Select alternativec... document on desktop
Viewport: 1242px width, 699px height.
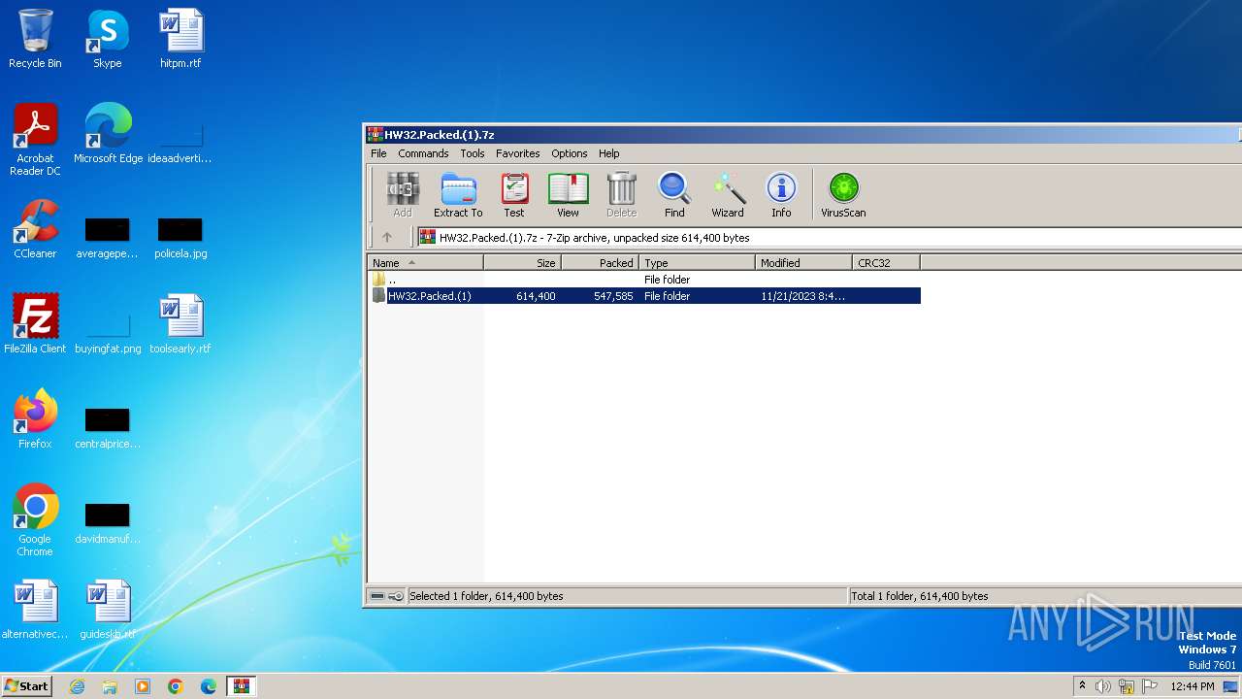point(35,610)
